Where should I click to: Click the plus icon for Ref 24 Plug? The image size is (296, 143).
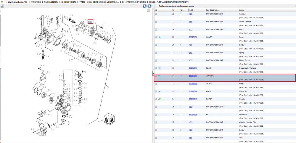click(156, 30)
